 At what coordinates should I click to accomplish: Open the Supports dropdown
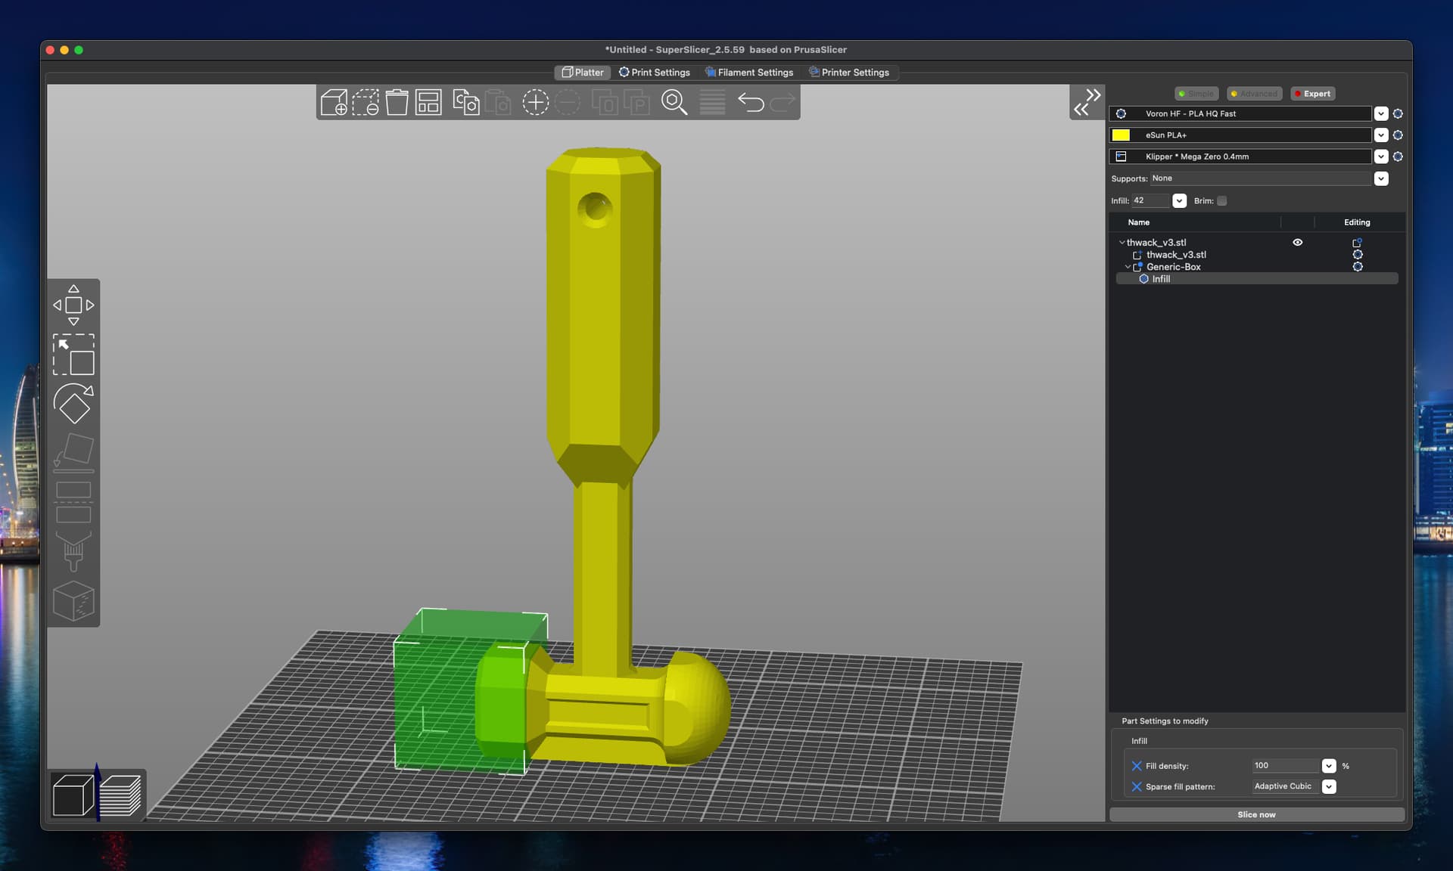click(x=1381, y=178)
